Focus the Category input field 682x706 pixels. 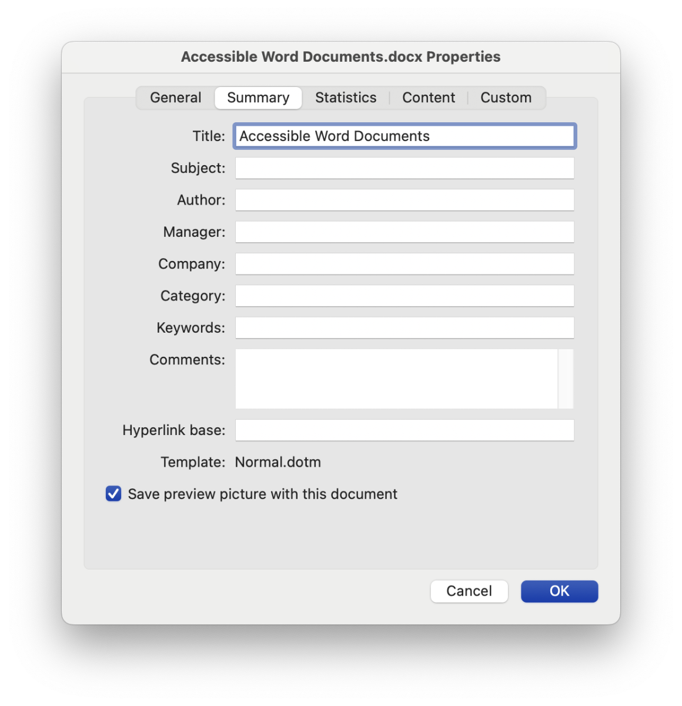click(404, 296)
